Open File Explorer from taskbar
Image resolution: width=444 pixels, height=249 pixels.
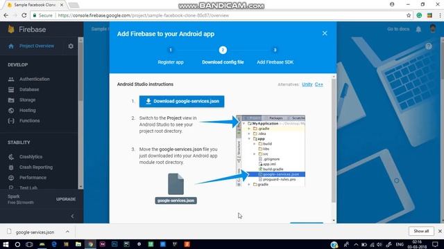(78, 244)
